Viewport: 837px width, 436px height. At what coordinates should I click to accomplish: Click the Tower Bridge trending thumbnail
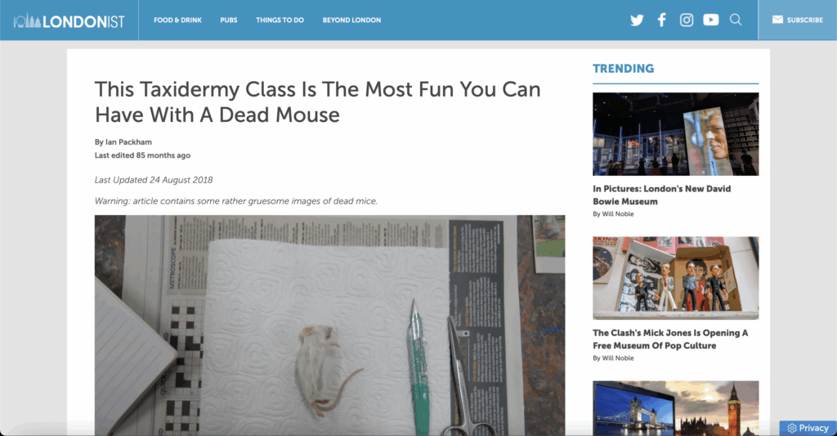(x=675, y=408)
